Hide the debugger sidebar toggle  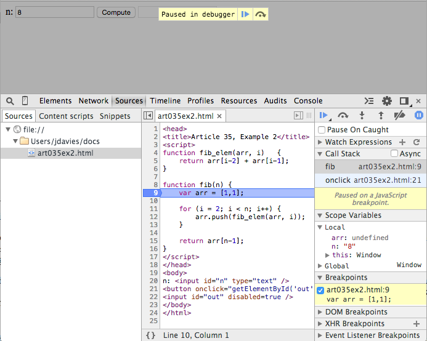coord(298,116)
